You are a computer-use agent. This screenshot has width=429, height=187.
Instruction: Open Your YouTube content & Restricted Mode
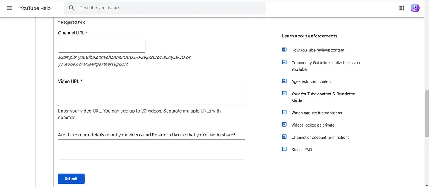coord(323,97)
